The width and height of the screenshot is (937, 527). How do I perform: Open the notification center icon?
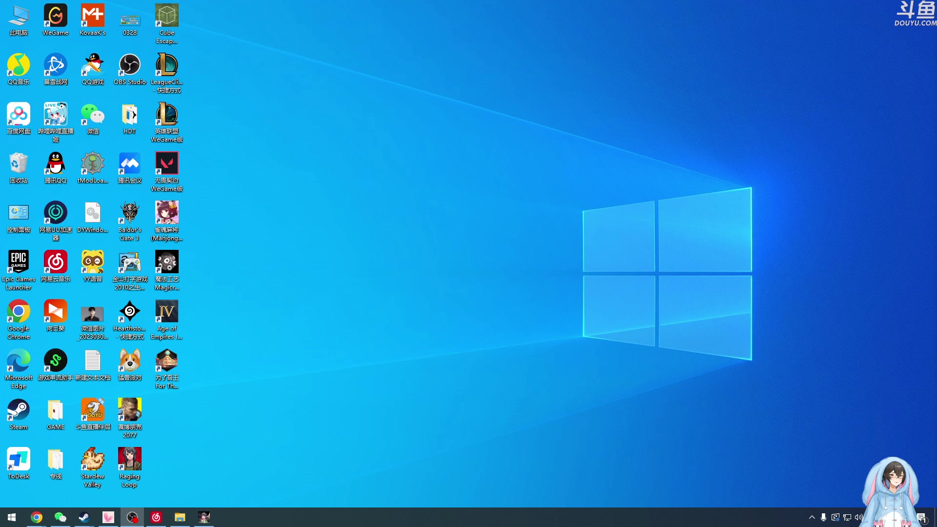[x=921, y=518]
